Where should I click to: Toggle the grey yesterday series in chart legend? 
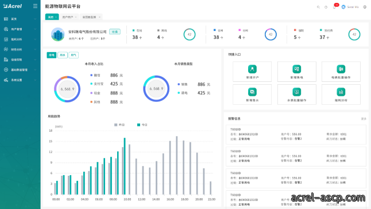click(119, 125)
